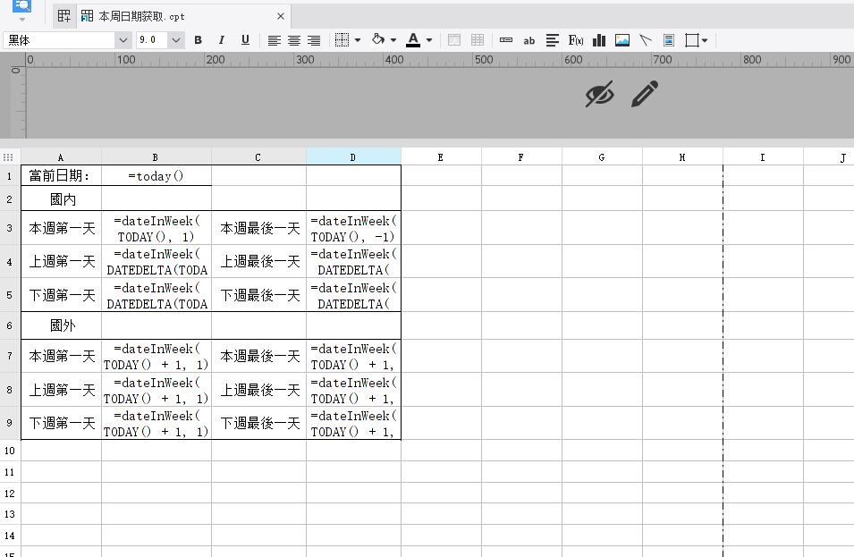
Task: Click the preview magnifier icon at top left
Action: (x=21, y=5)
